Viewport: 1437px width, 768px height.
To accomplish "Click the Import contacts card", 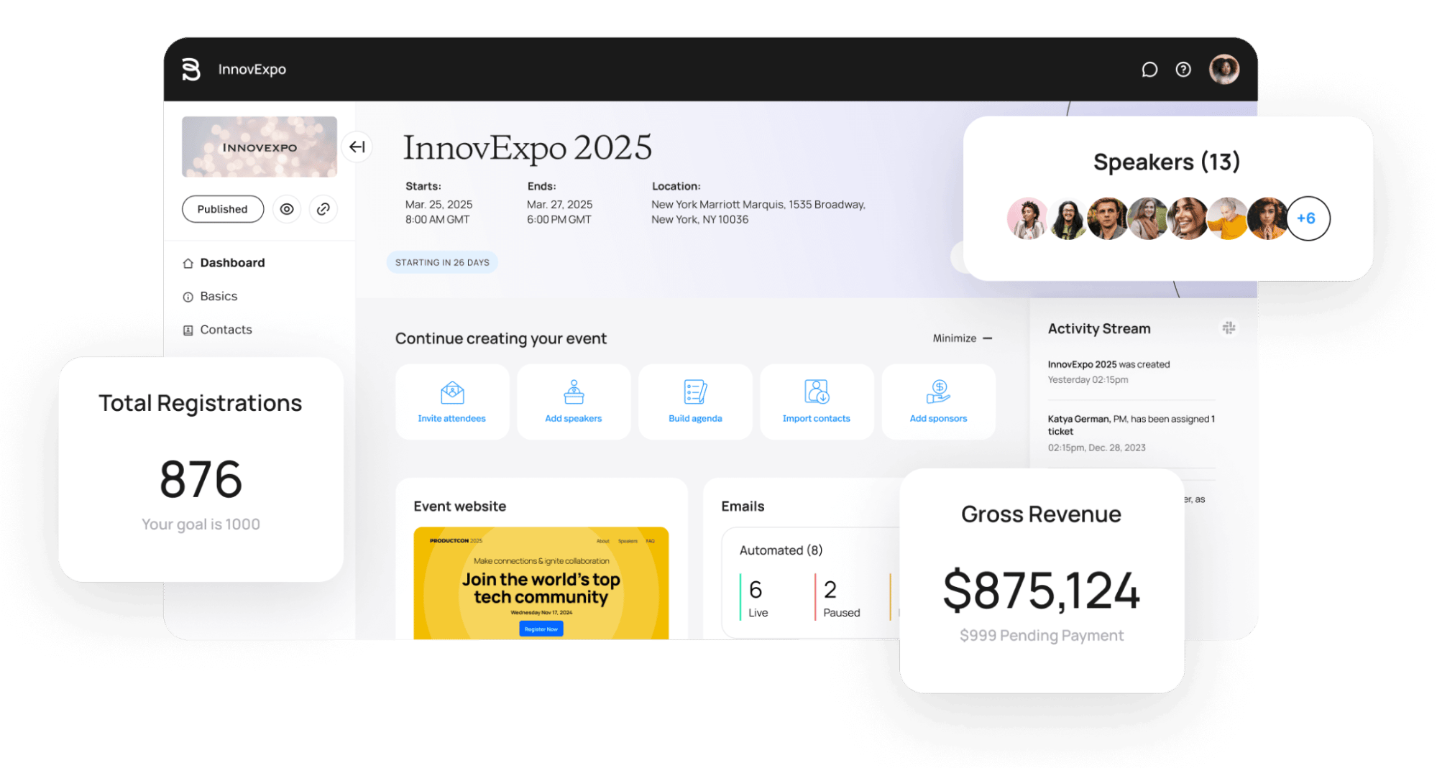I will point(817,402).
